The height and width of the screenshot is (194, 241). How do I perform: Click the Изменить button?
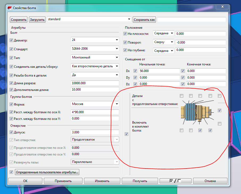click(x=102, y=181)
